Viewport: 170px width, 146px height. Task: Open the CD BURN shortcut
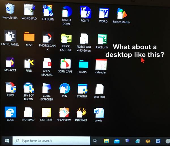click(x=48, y=10)
